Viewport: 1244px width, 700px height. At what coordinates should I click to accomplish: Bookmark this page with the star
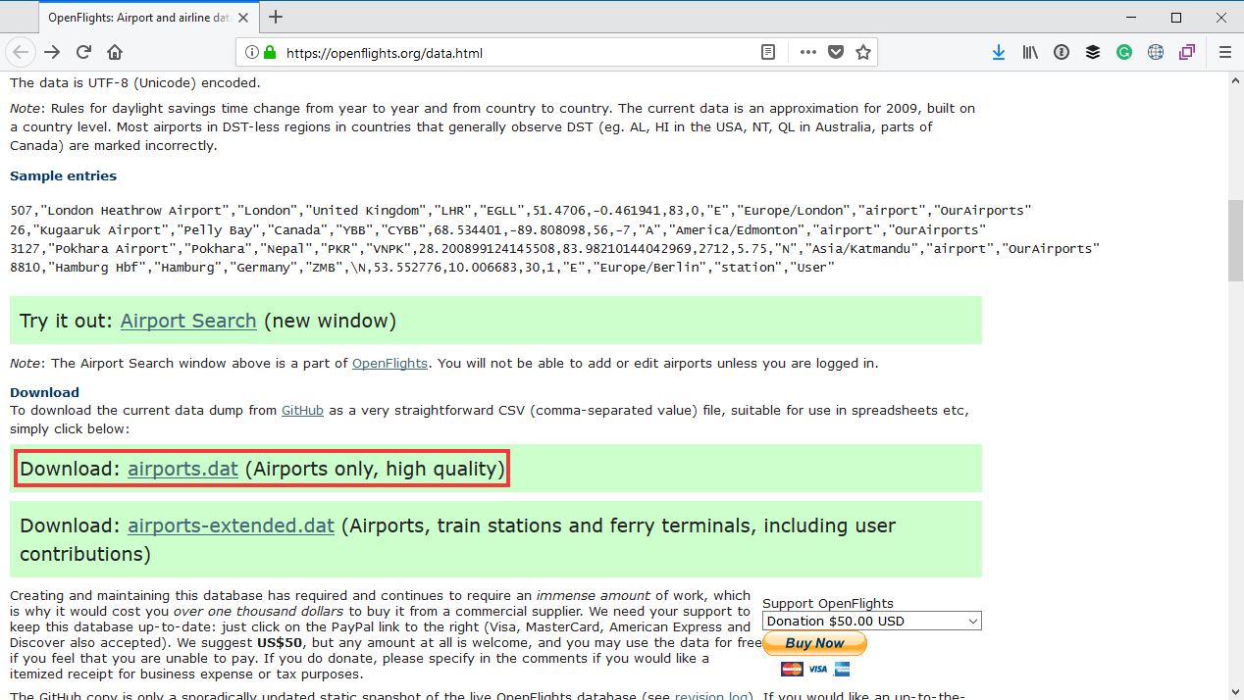[x=863, y=53]
